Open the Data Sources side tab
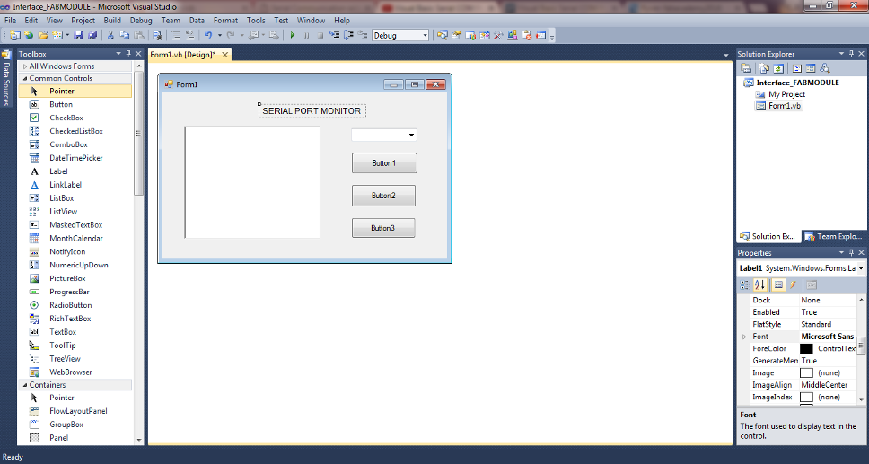The width and height of the screenshot is (869, 464). click(x=6, y=78)
